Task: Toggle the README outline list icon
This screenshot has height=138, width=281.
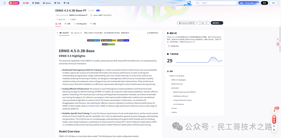Action: point(57,33)
